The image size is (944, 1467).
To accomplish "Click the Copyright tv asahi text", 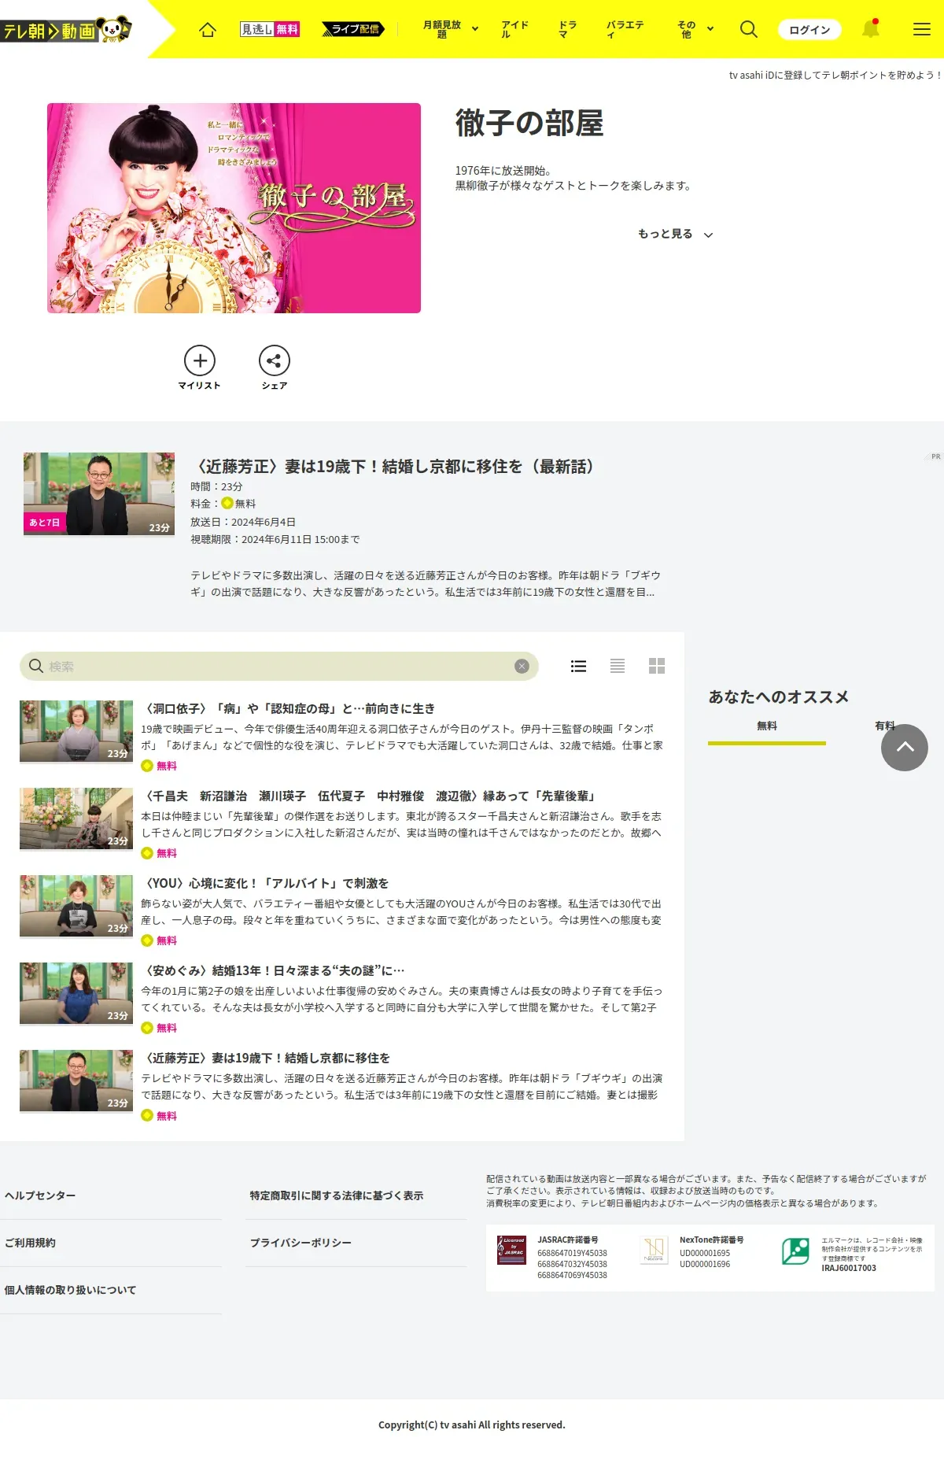I will 472,1425.
